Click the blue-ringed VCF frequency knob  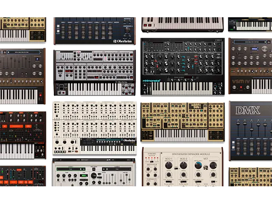(x=198, y=165)
